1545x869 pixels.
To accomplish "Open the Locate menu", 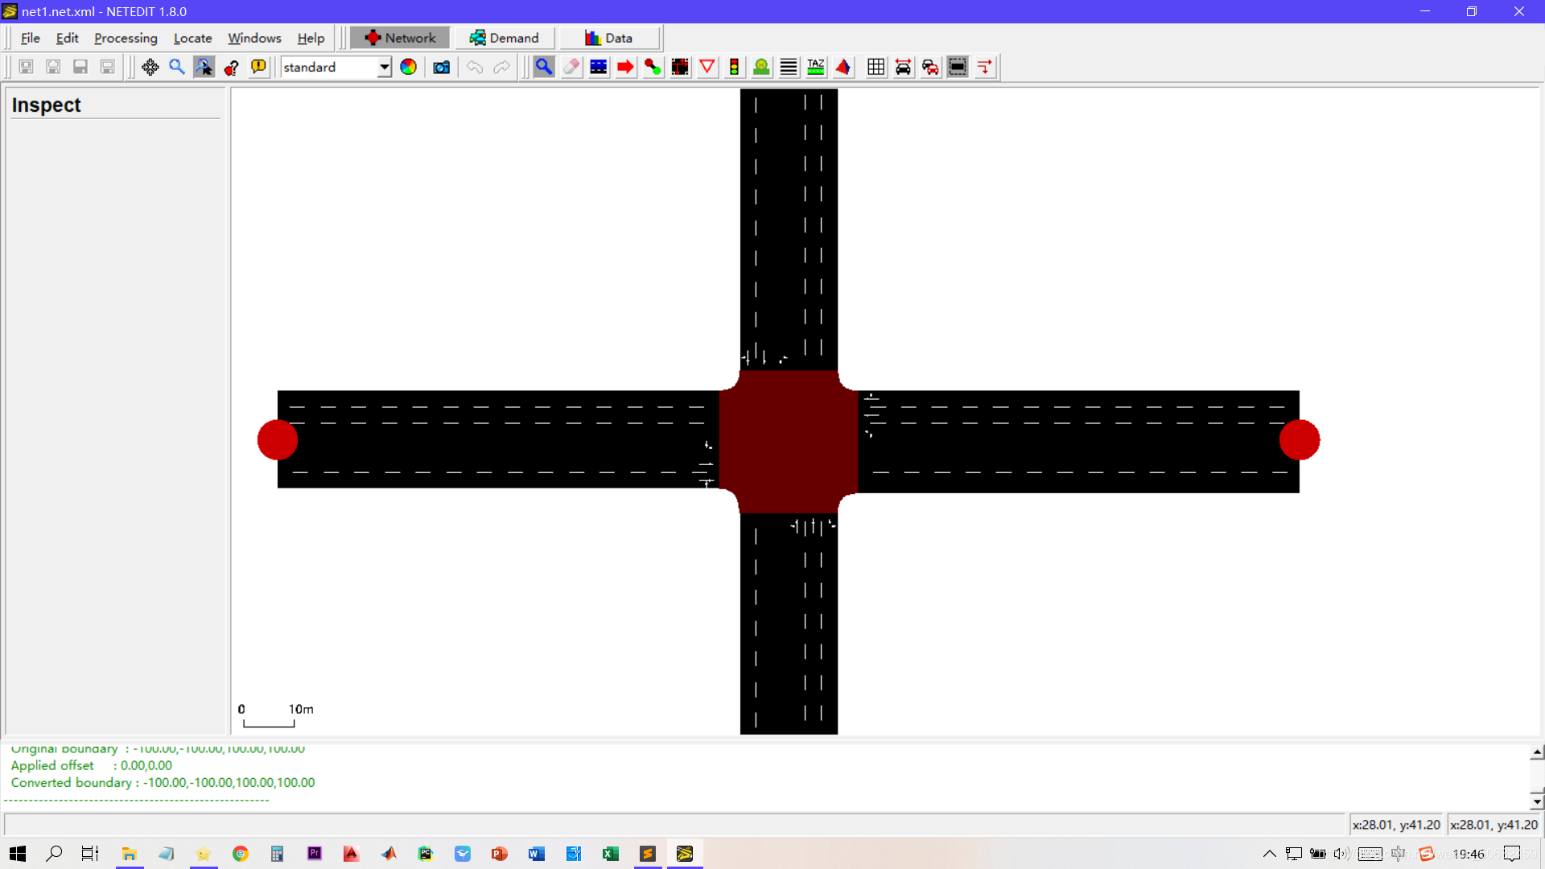I will click(x=192, y=38).
